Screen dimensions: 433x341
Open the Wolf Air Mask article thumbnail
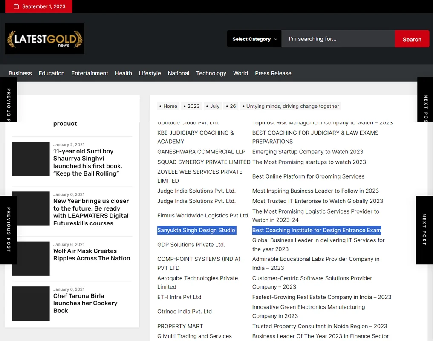pos(31,258)
